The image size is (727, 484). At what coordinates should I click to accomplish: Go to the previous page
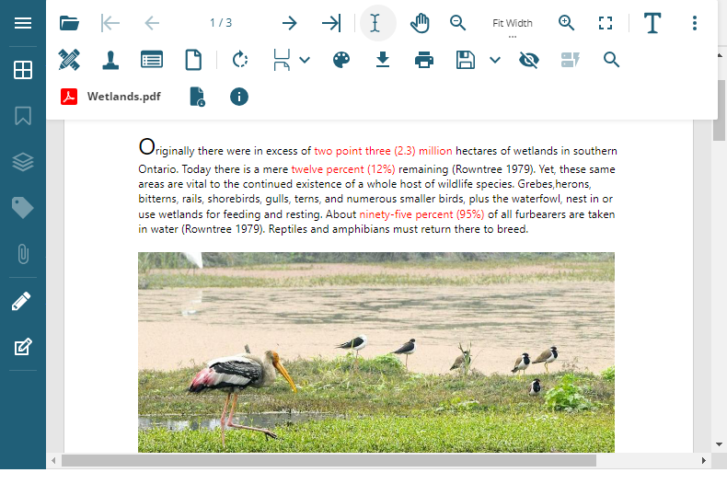(x=152, y=23)
